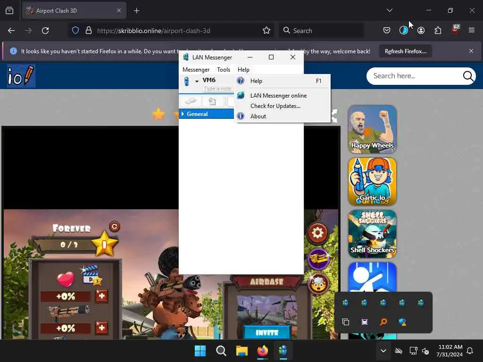Show site security lock information
This screenshot has width=483, height=362.
[88, 31]
